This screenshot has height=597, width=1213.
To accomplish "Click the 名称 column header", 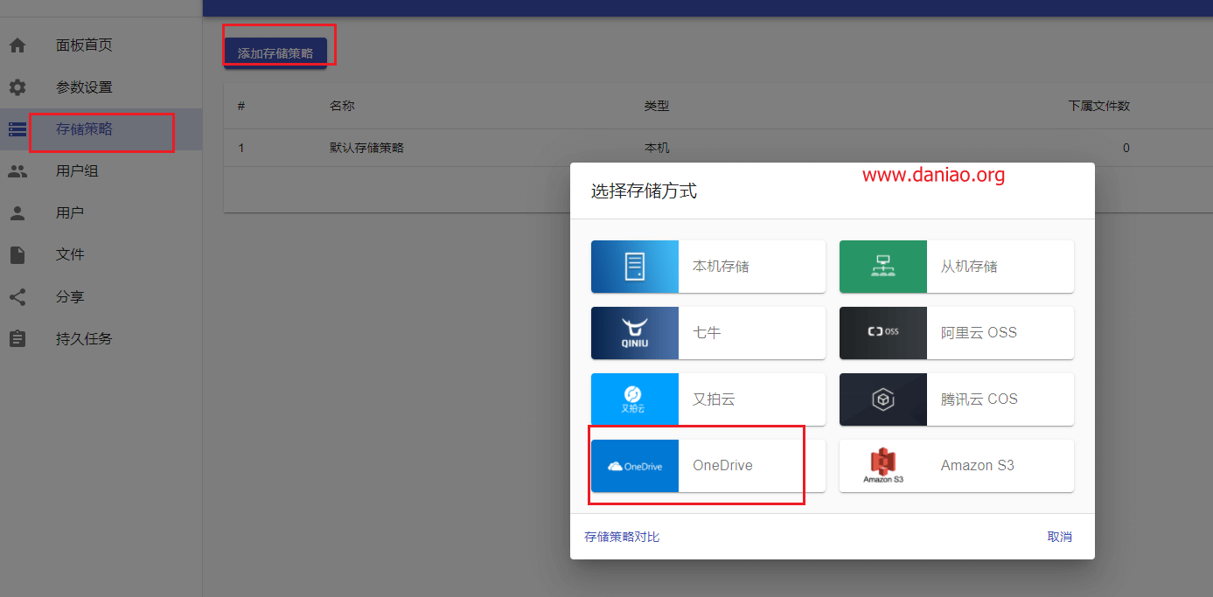I will point(342,106).
